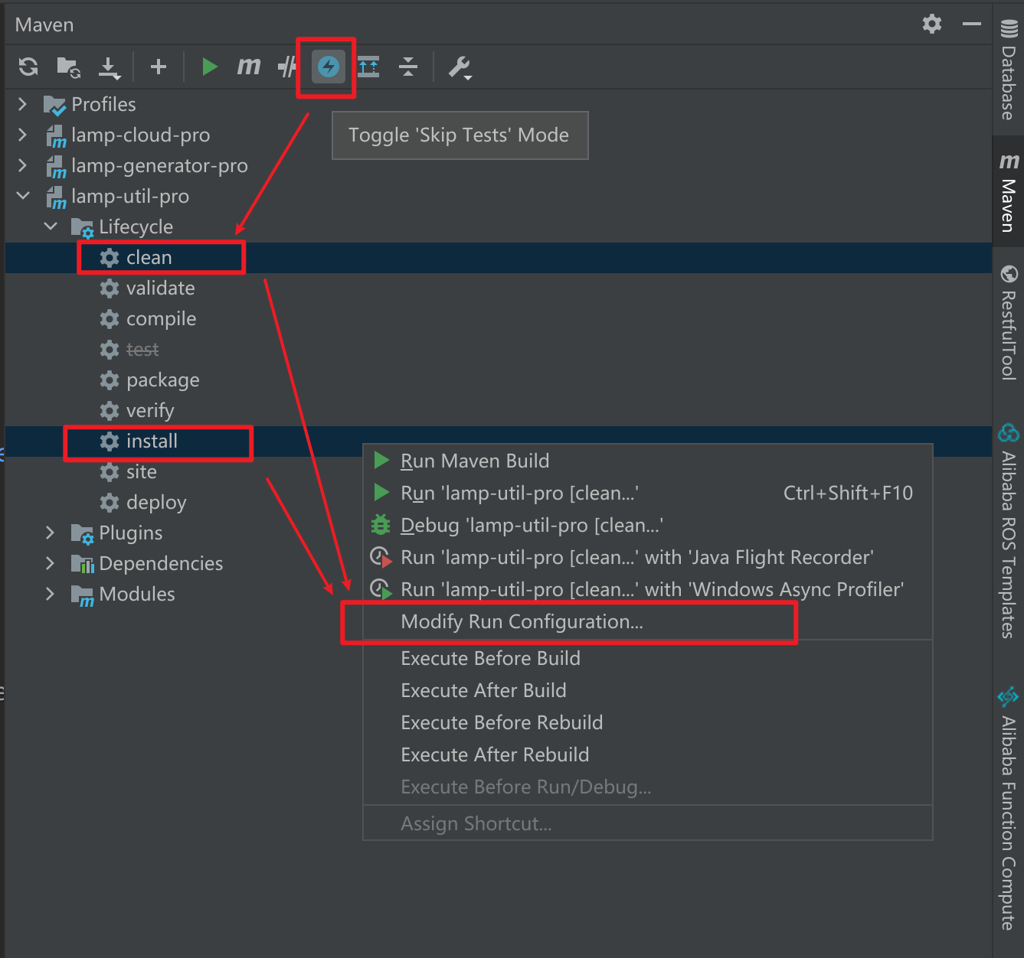Expand the Profiles tree node
Viewport: 1024px width, 958px height.
(23, 104)
